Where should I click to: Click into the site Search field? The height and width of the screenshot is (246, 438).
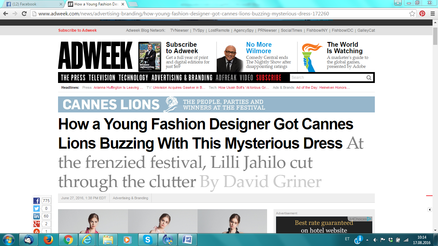pos(327,78)
